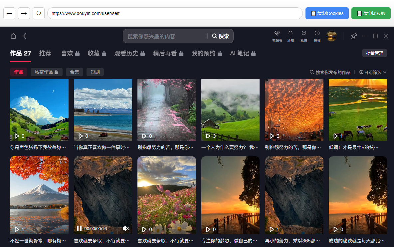Open search for your published works icon

(x=311, y=72)
